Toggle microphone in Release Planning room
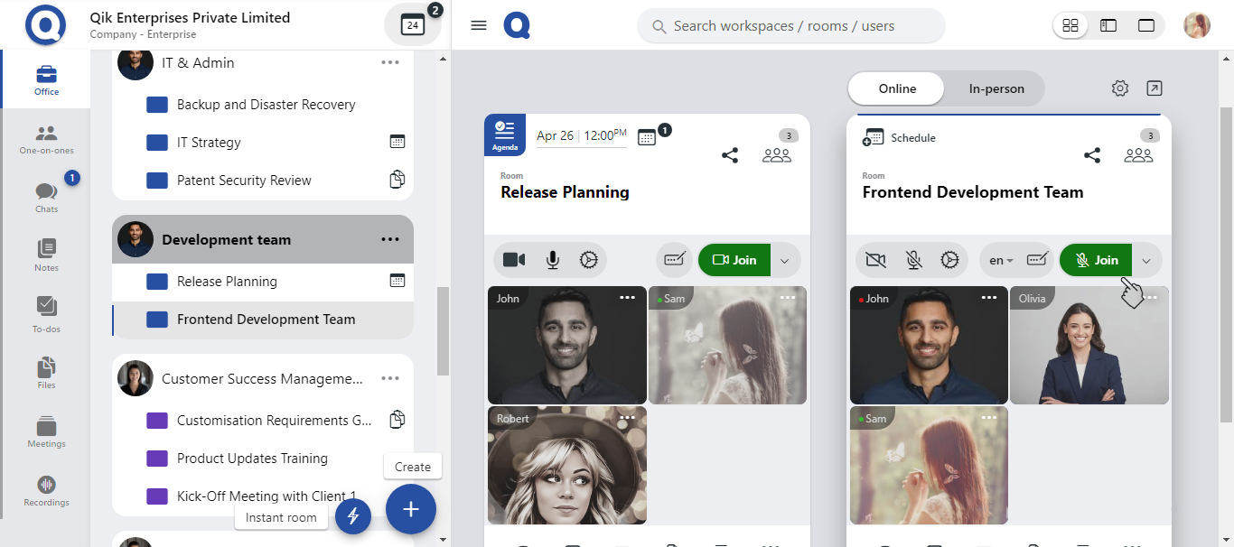Viewport: 1234px width, 547px height. tap(552, 260)
